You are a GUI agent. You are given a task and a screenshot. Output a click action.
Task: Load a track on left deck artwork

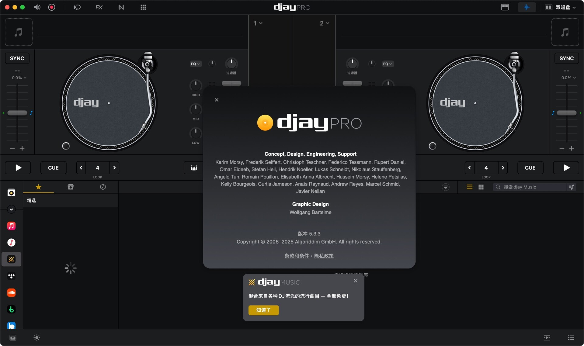pos(19,32)
